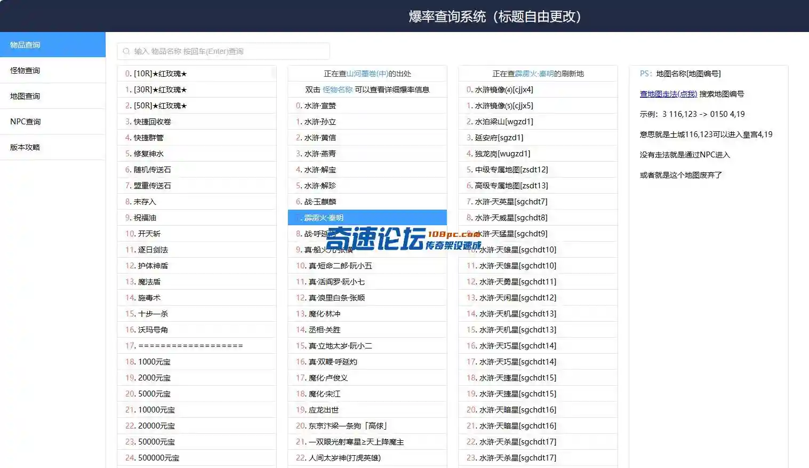This screenshot has height=468, width=809.
Task: Select 祝福油 in the item list
Action: [x=197, y=218]
